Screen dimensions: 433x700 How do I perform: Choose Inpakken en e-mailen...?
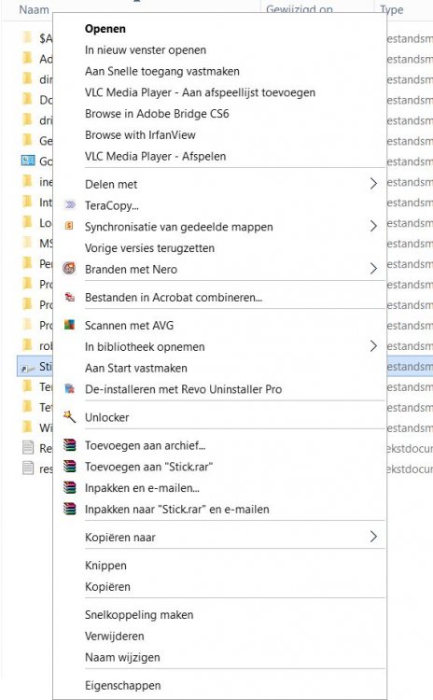click(142, 488)
